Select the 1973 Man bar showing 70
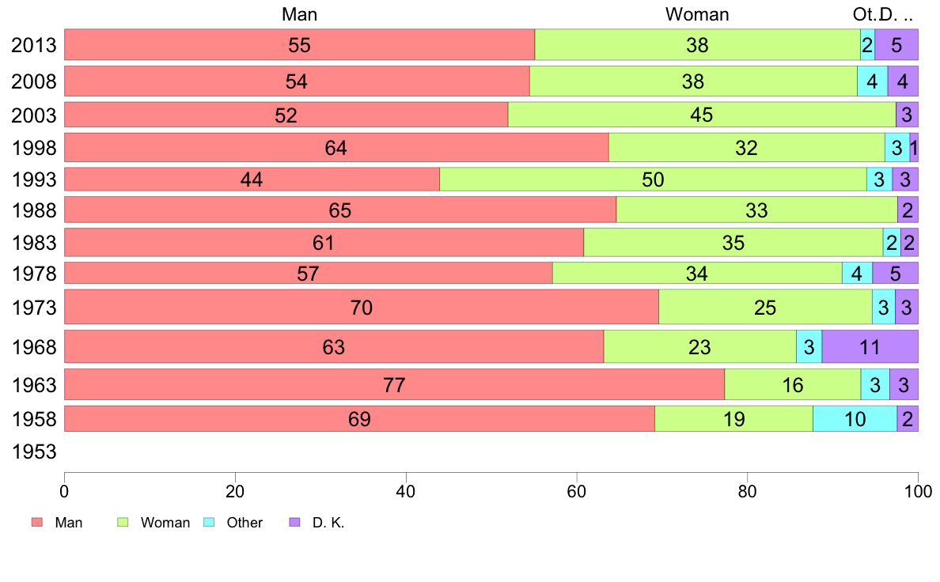The width and height of the screenshot is (940, 582). coord(361,307)
